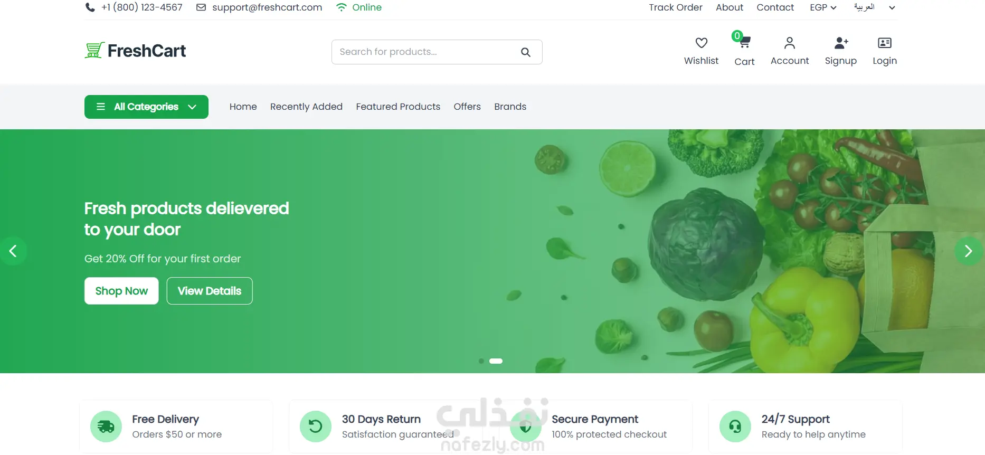Click the View Details button
This screenshot has height=455, width=985.
pyautogui.click(x=210, y=291)
